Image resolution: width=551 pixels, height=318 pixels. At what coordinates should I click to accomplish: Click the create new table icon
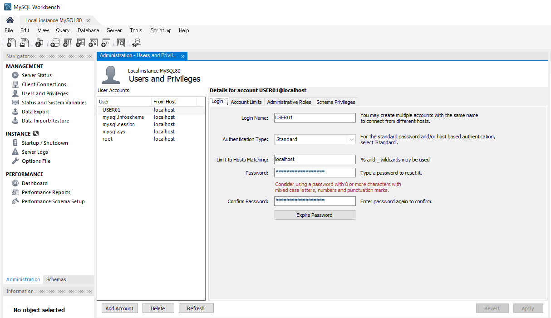pyautogui.click(x=68, y=43)
